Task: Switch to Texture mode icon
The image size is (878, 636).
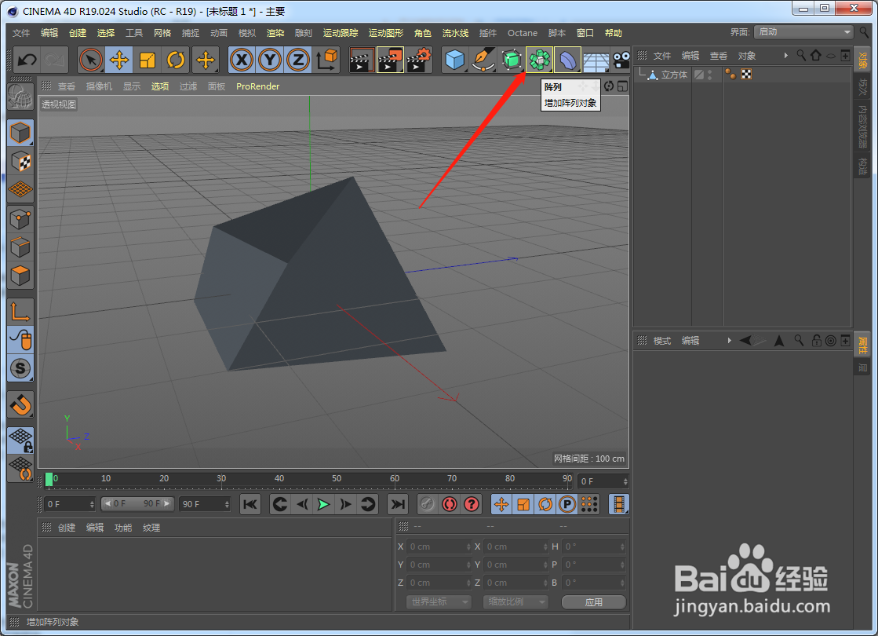Action: (20, 162)
